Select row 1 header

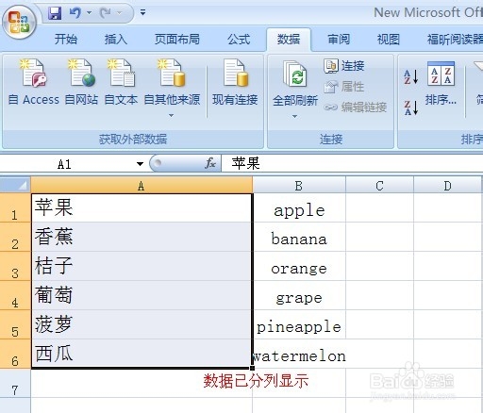[15, 207]
